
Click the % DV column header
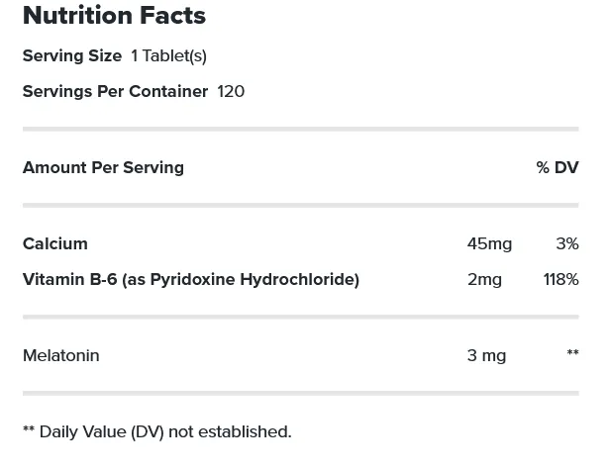(x=557, y=168)
